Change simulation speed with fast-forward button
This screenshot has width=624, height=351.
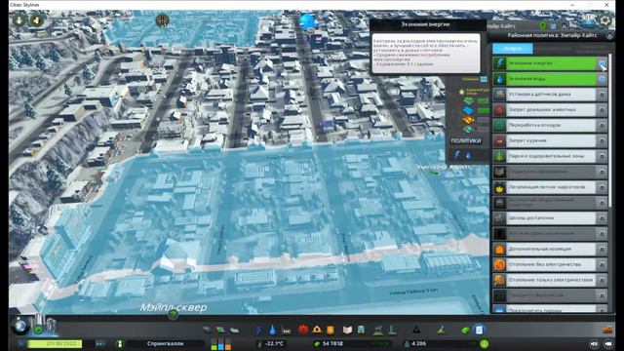(x=99, y=344)
